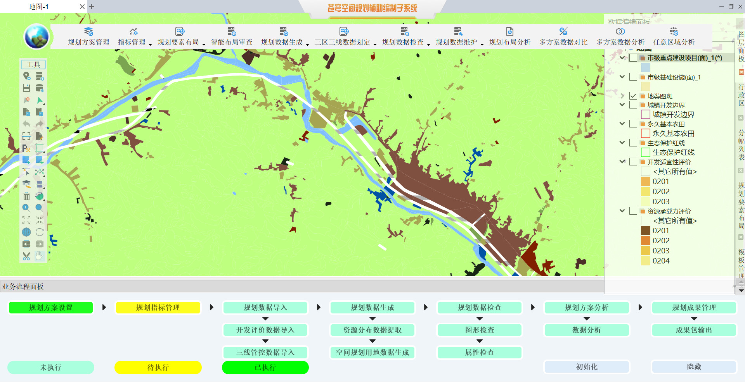Click the 0201 swatch under 开发适宜性评价
745x382 pixels.
tap(646, 181)
